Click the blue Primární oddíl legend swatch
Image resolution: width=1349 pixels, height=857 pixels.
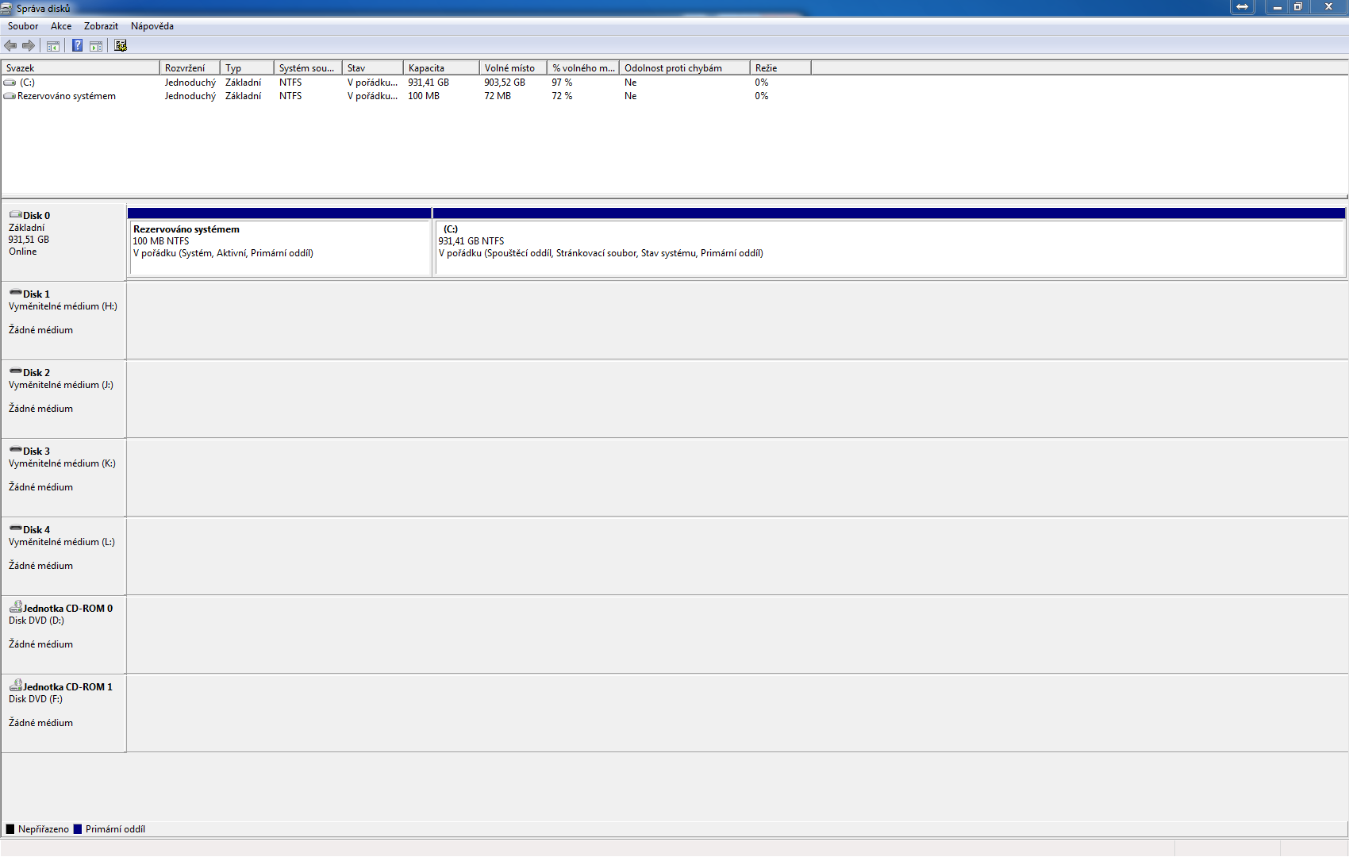click(x=78, y=829)
